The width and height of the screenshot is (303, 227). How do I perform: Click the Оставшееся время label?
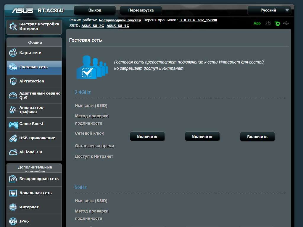pos(94,146)
